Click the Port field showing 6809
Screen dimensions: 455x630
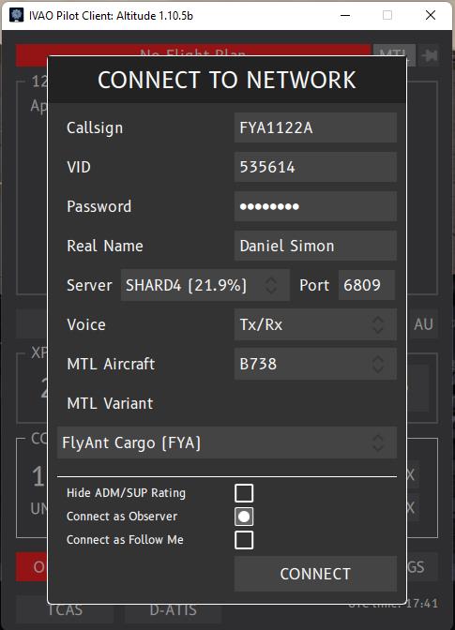point(367,285)
